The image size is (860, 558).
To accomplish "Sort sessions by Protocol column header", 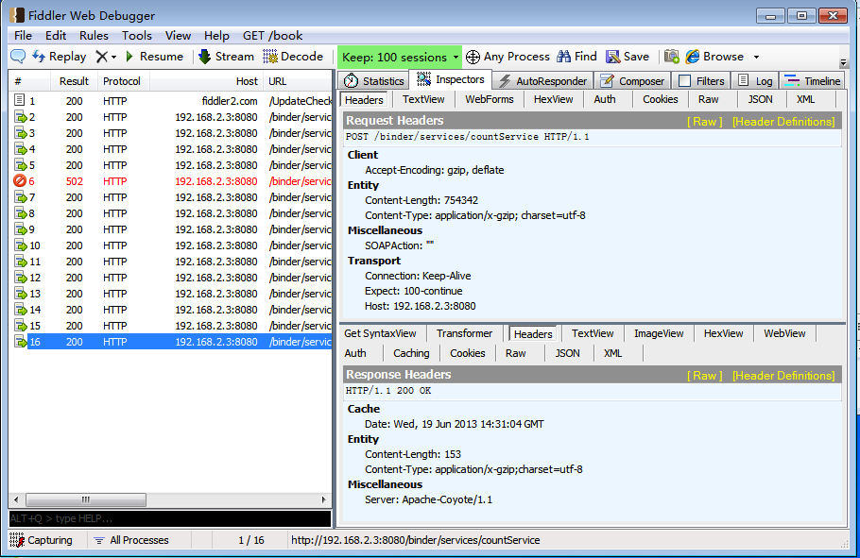I will point(122,81).
